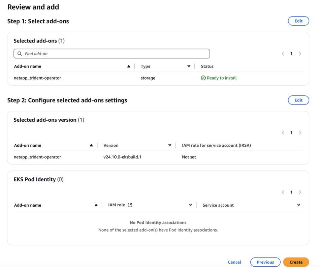Screen dimensions: 321x267
Task: Go to previous page in Selected add-ons
Action: pyautogui.click(x=283, y=54)
